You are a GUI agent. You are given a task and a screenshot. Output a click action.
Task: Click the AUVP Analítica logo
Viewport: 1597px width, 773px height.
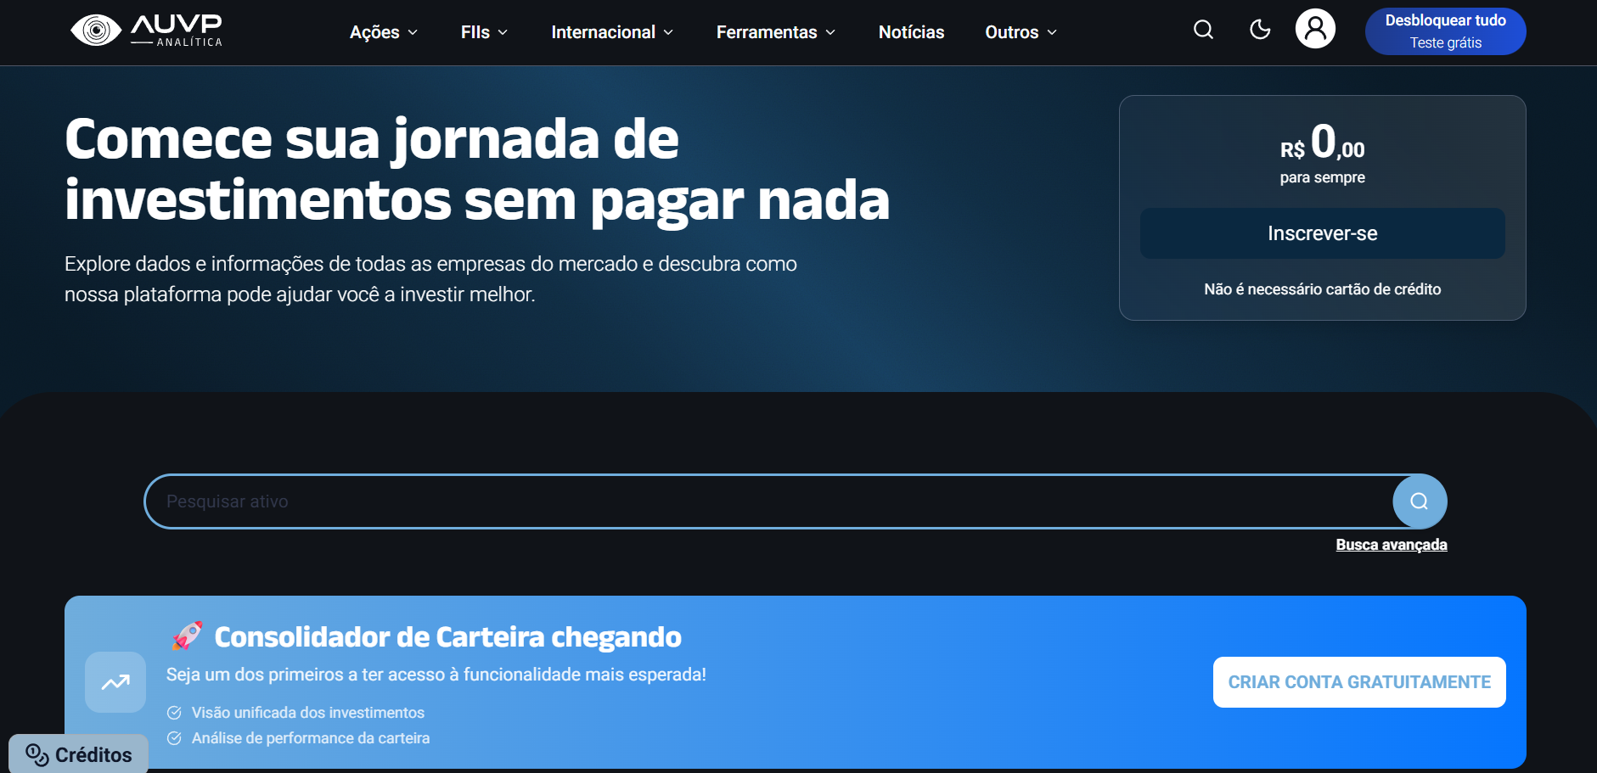pos(146,30)
